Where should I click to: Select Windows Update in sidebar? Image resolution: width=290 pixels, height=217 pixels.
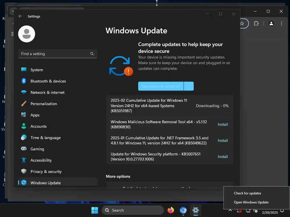tap(58, 182)
